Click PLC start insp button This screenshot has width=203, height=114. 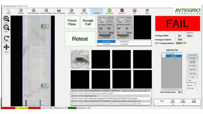192,66
